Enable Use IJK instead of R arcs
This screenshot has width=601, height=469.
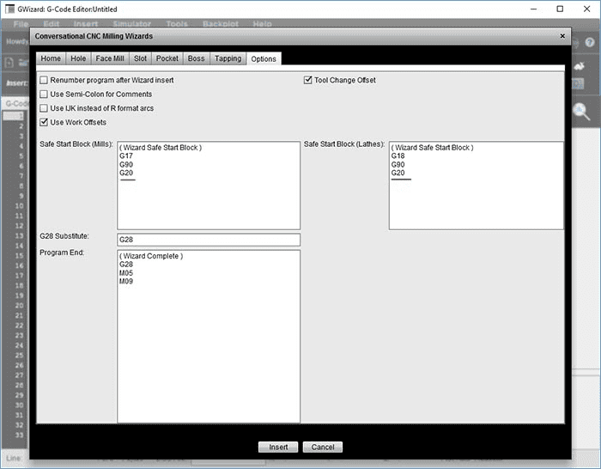(44, 108)
